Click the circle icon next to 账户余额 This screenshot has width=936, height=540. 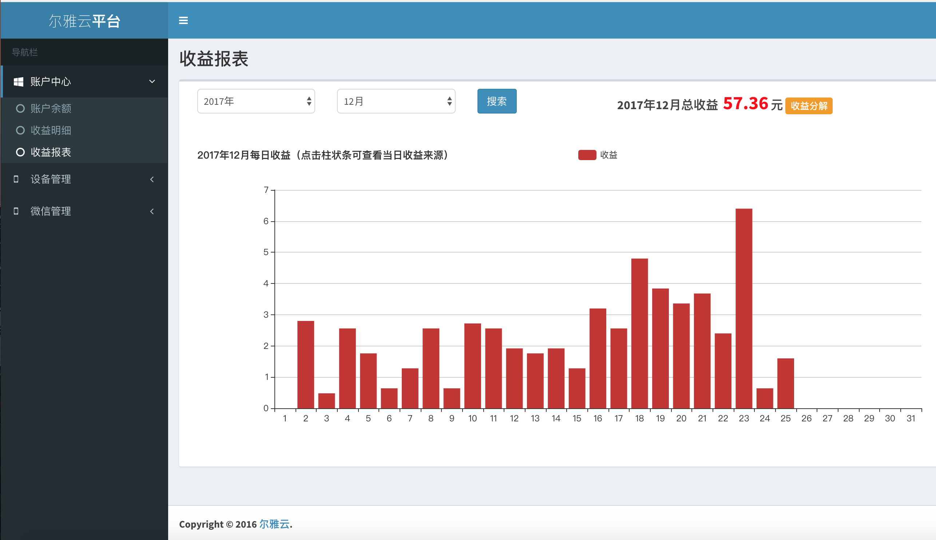(x=20, y=108)
